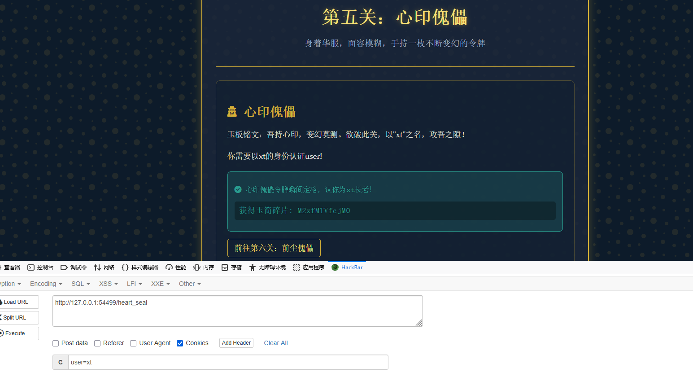Click the cookie value input field
This screenshot has width=693, height=390.
[x=228, y=363]
